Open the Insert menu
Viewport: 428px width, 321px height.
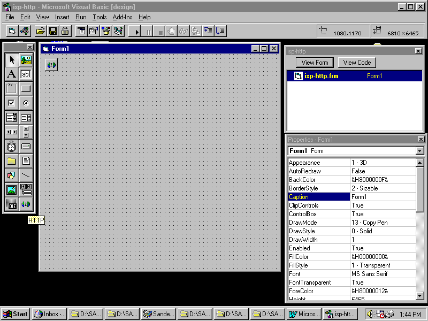62,17
